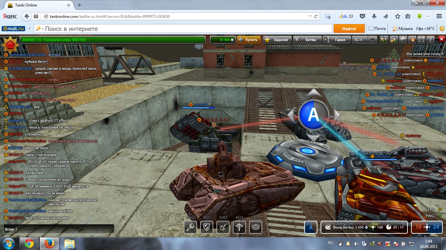This screenshot has height=250, width=446.
Task: Switch to Firefox on the taskbar
Action: pyautogui.click(x=49, y=243)
